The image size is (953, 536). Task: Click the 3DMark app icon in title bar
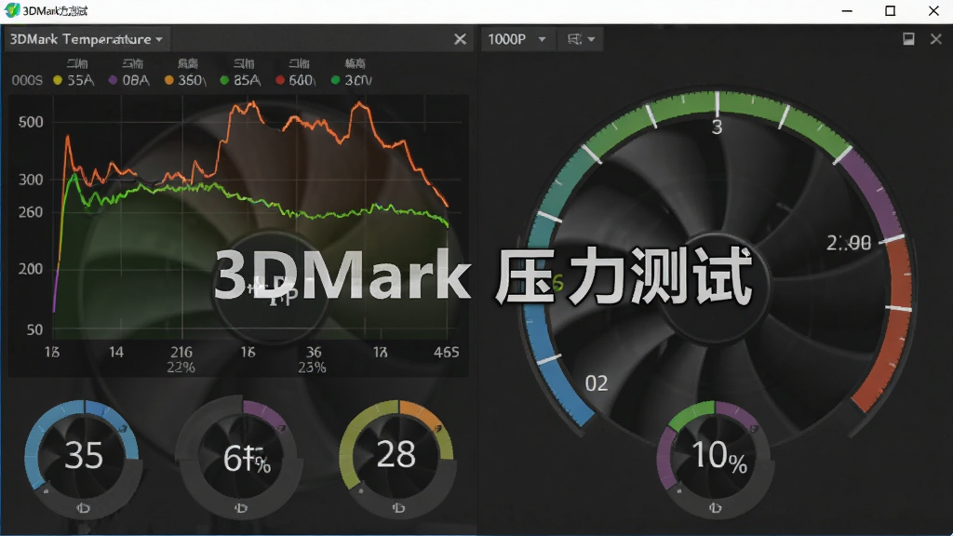click(x=11, y=10)
